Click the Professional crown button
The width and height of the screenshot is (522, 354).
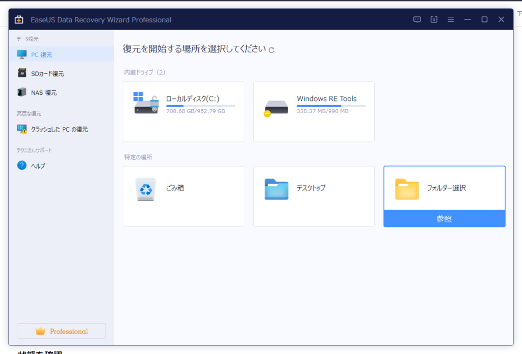[x=62, y=331]
